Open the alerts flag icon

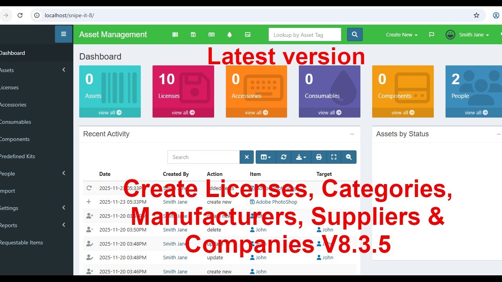point(431,34)
